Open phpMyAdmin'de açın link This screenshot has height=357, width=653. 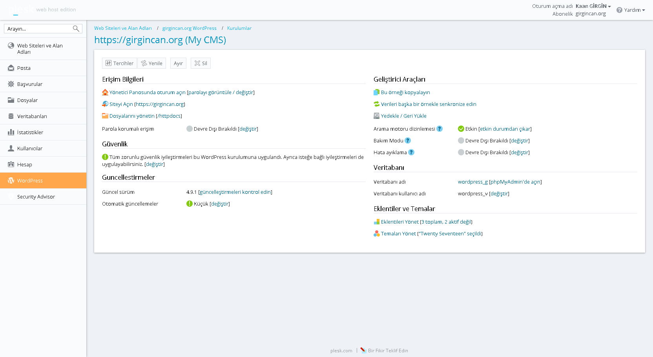pos(515,182)
